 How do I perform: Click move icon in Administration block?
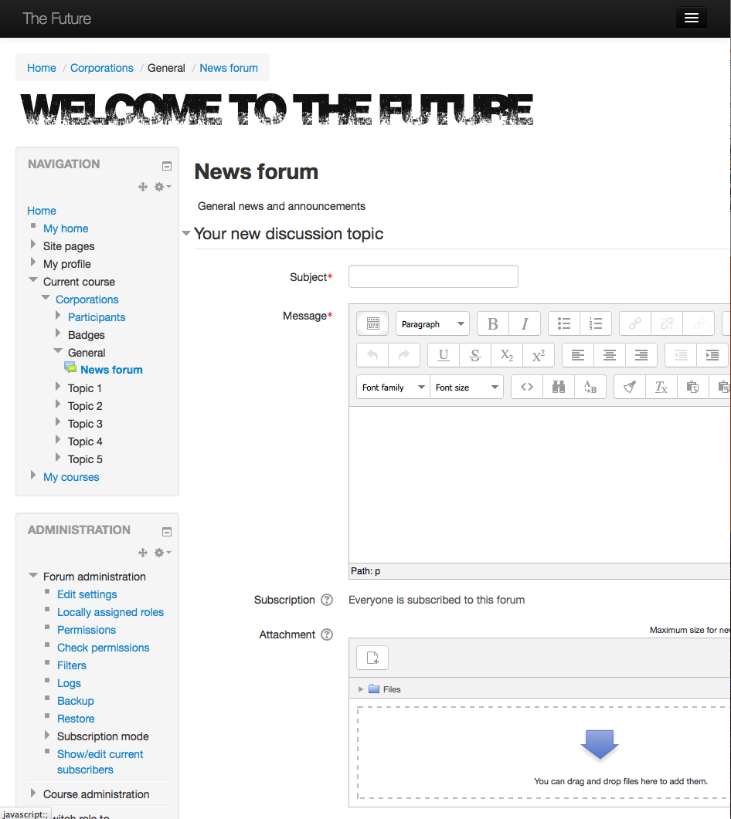coord(143,553)
